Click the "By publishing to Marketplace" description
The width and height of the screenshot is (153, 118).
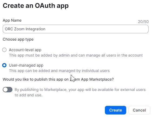click(80, 90)
